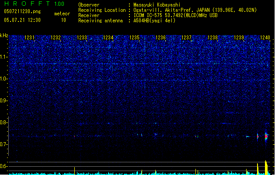
Task: Click the kHz axis unit label
Action: 4,35
